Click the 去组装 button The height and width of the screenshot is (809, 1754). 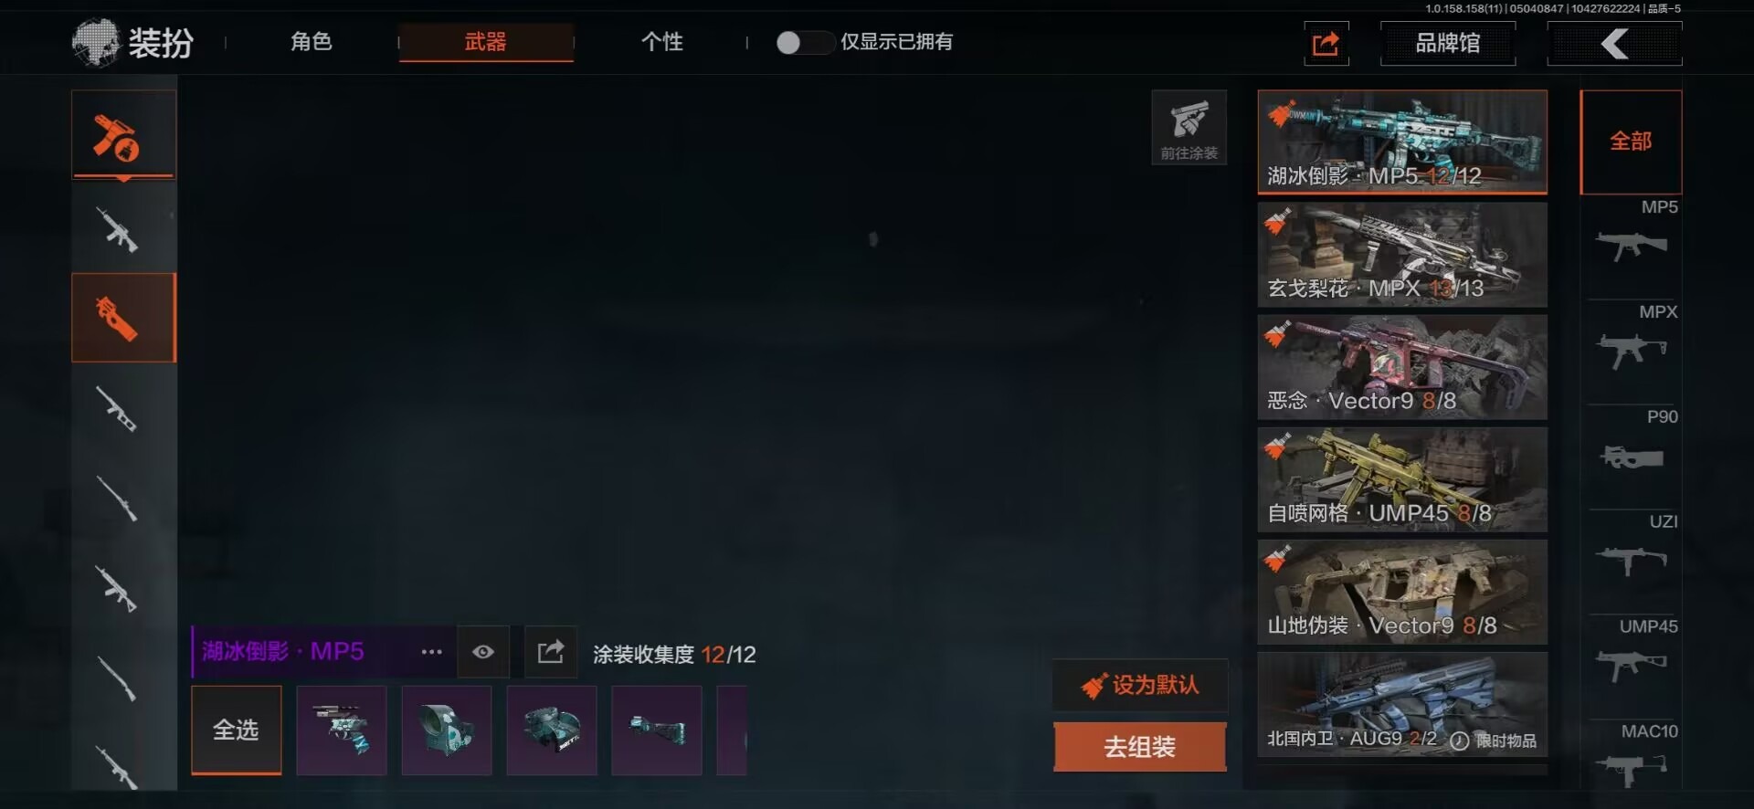coord(1139,747)
